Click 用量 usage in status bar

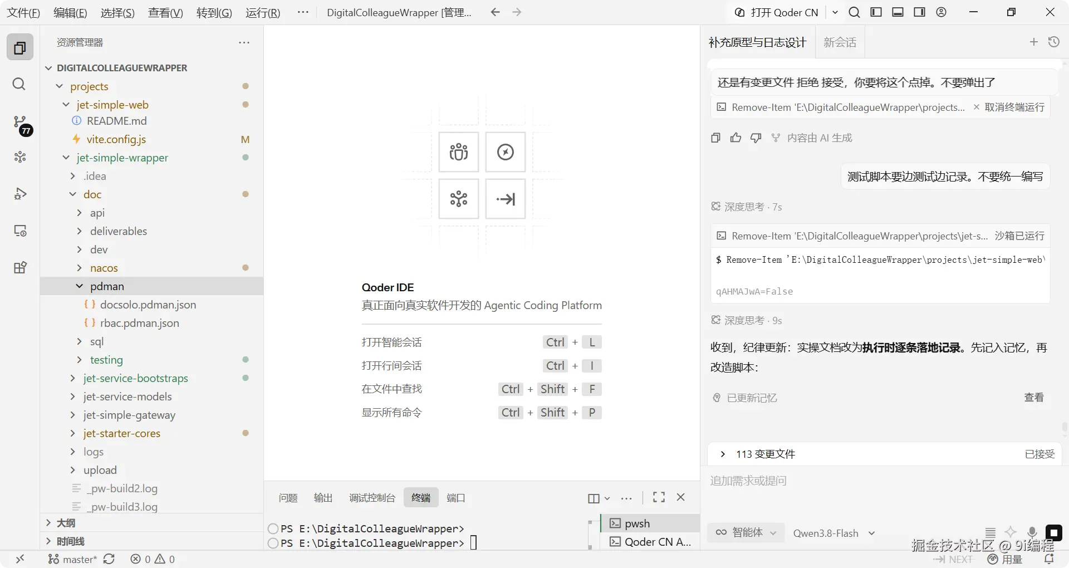(x=1005, y=559)
